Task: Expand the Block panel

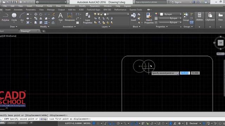Action: pos(136,27)
